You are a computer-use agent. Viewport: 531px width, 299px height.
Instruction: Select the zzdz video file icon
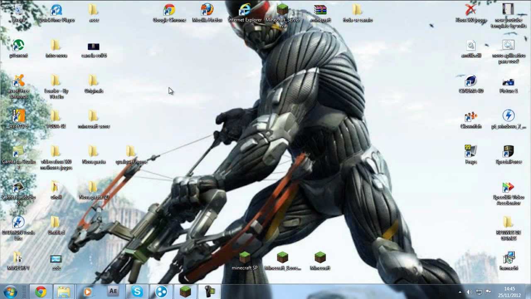[x=56, y=261]
